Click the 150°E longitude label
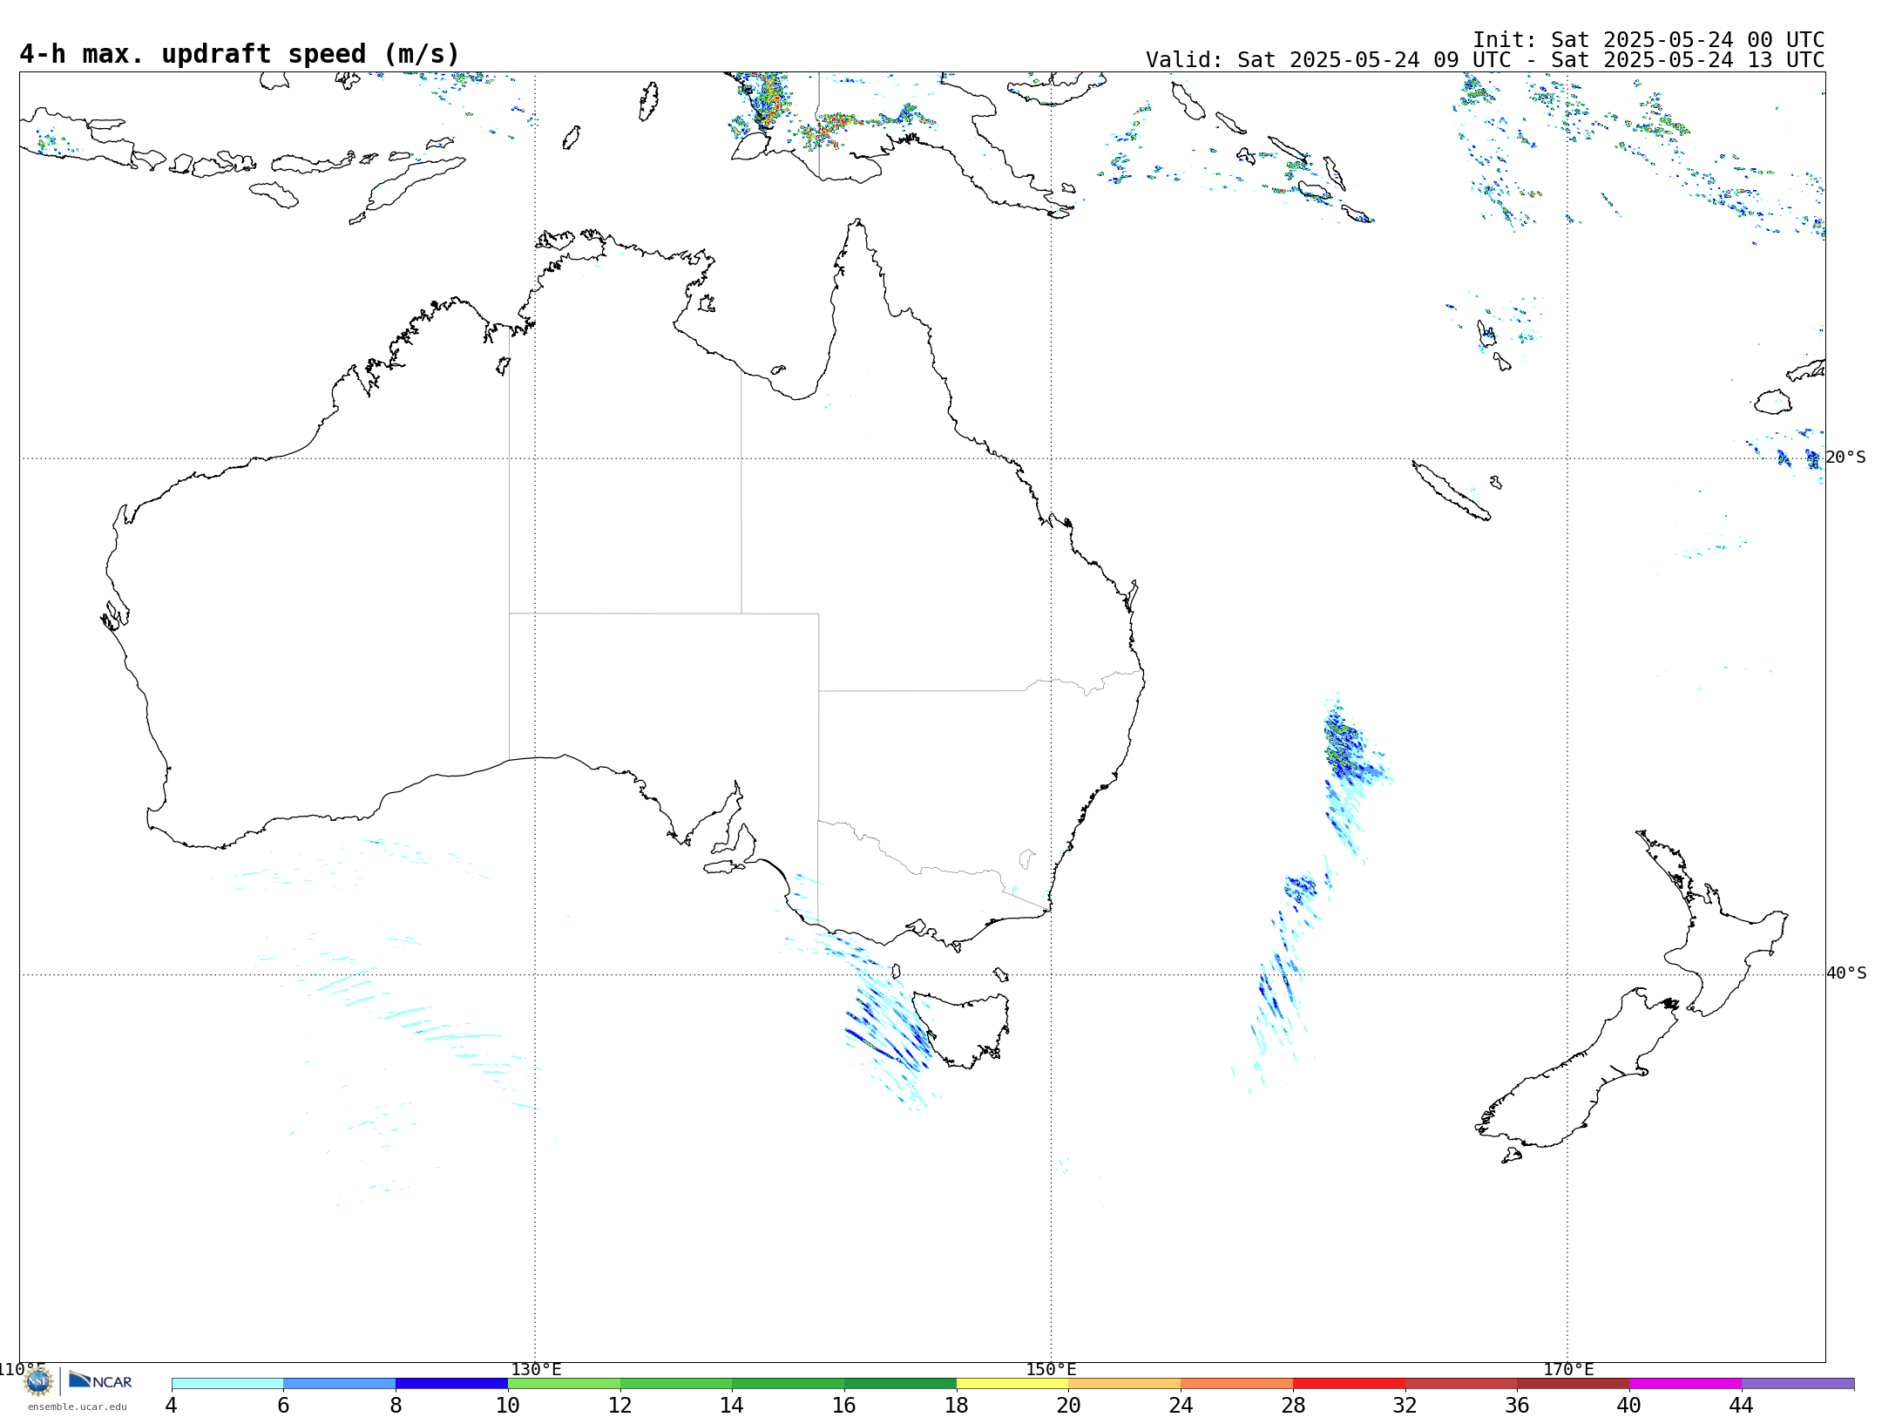 point(1051,1369)
